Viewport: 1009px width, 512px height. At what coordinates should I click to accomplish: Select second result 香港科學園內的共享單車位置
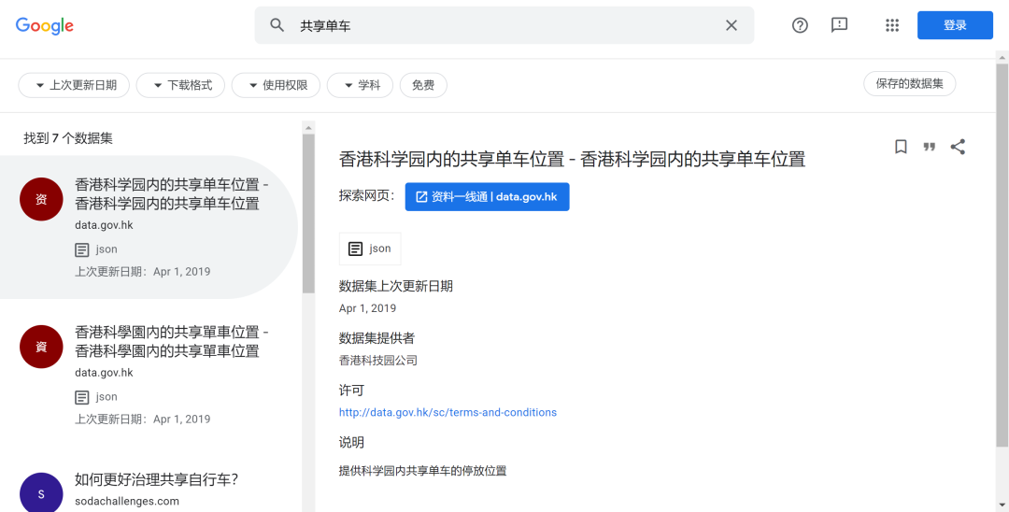click(172, 342)
